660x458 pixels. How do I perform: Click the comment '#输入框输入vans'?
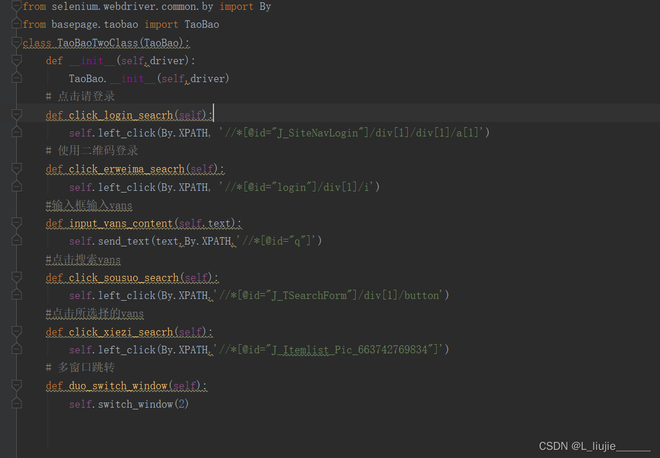point(89,205)
